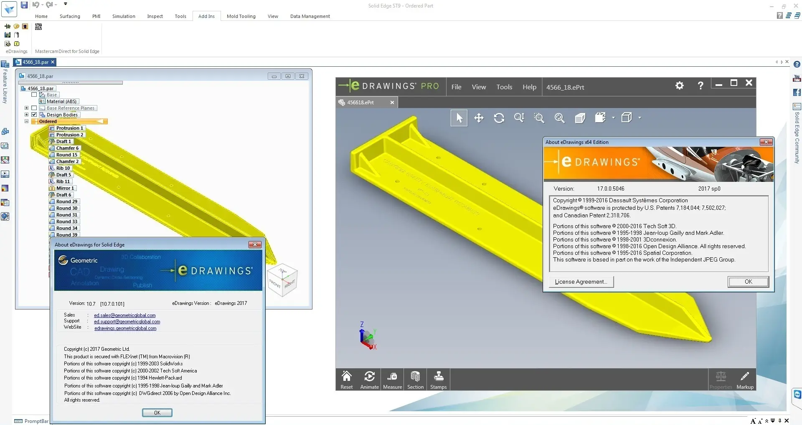Open the Solid Edge Community side tab
The height and width of the screenshot is (425, 802).
797,133
